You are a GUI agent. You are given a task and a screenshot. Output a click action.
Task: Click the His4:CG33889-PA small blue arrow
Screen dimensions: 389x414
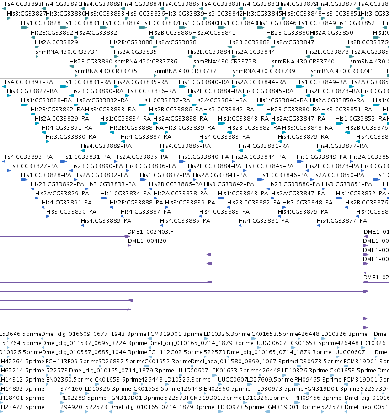(x=82, y=225)
